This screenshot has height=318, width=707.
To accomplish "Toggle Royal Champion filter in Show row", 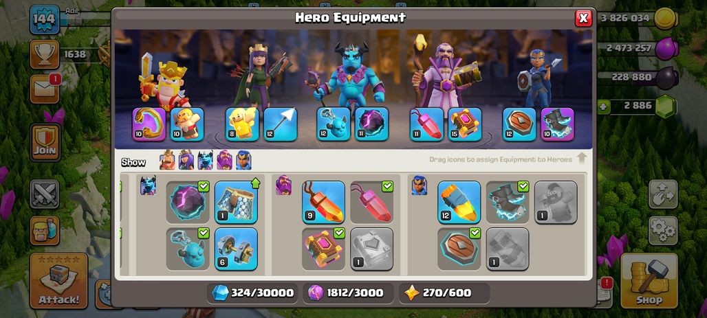I will click(243, 160).
